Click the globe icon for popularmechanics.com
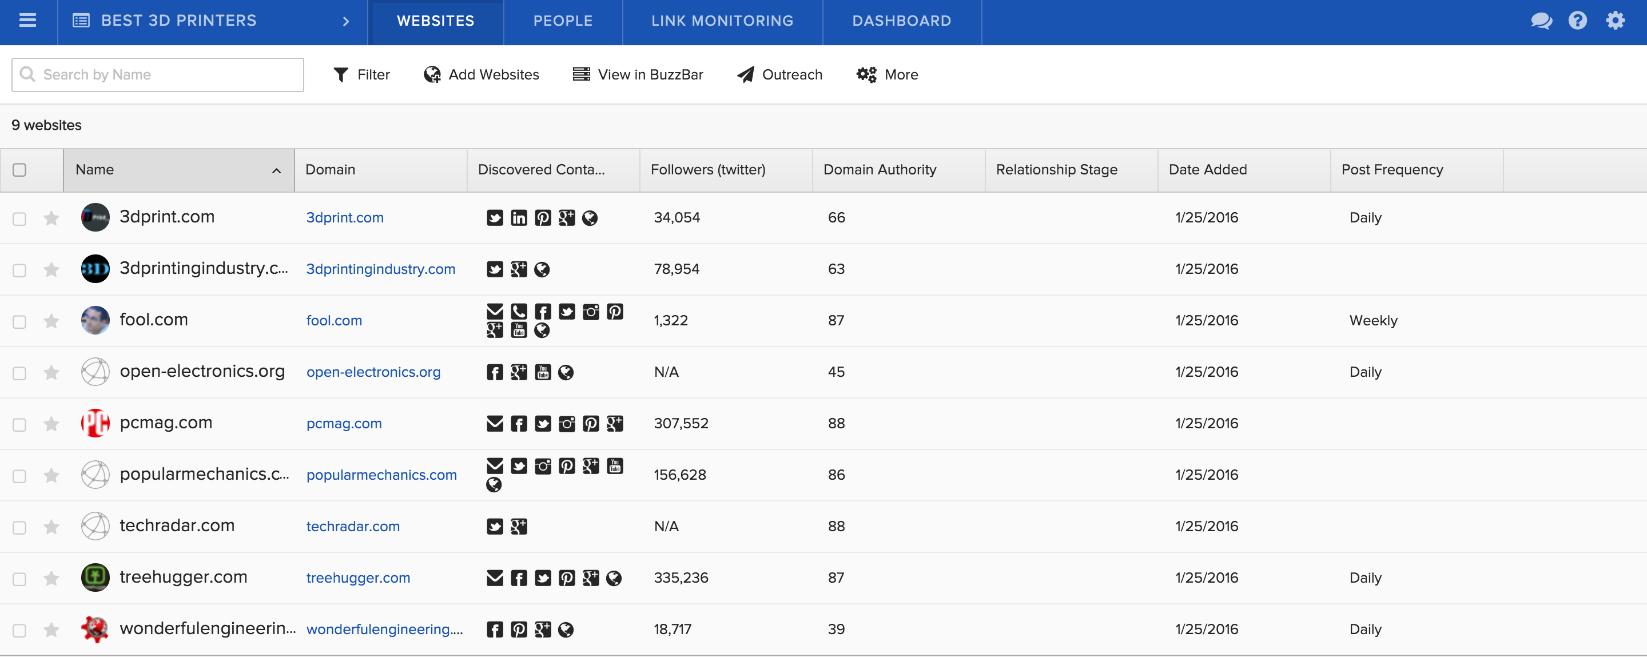 point(494,484)
